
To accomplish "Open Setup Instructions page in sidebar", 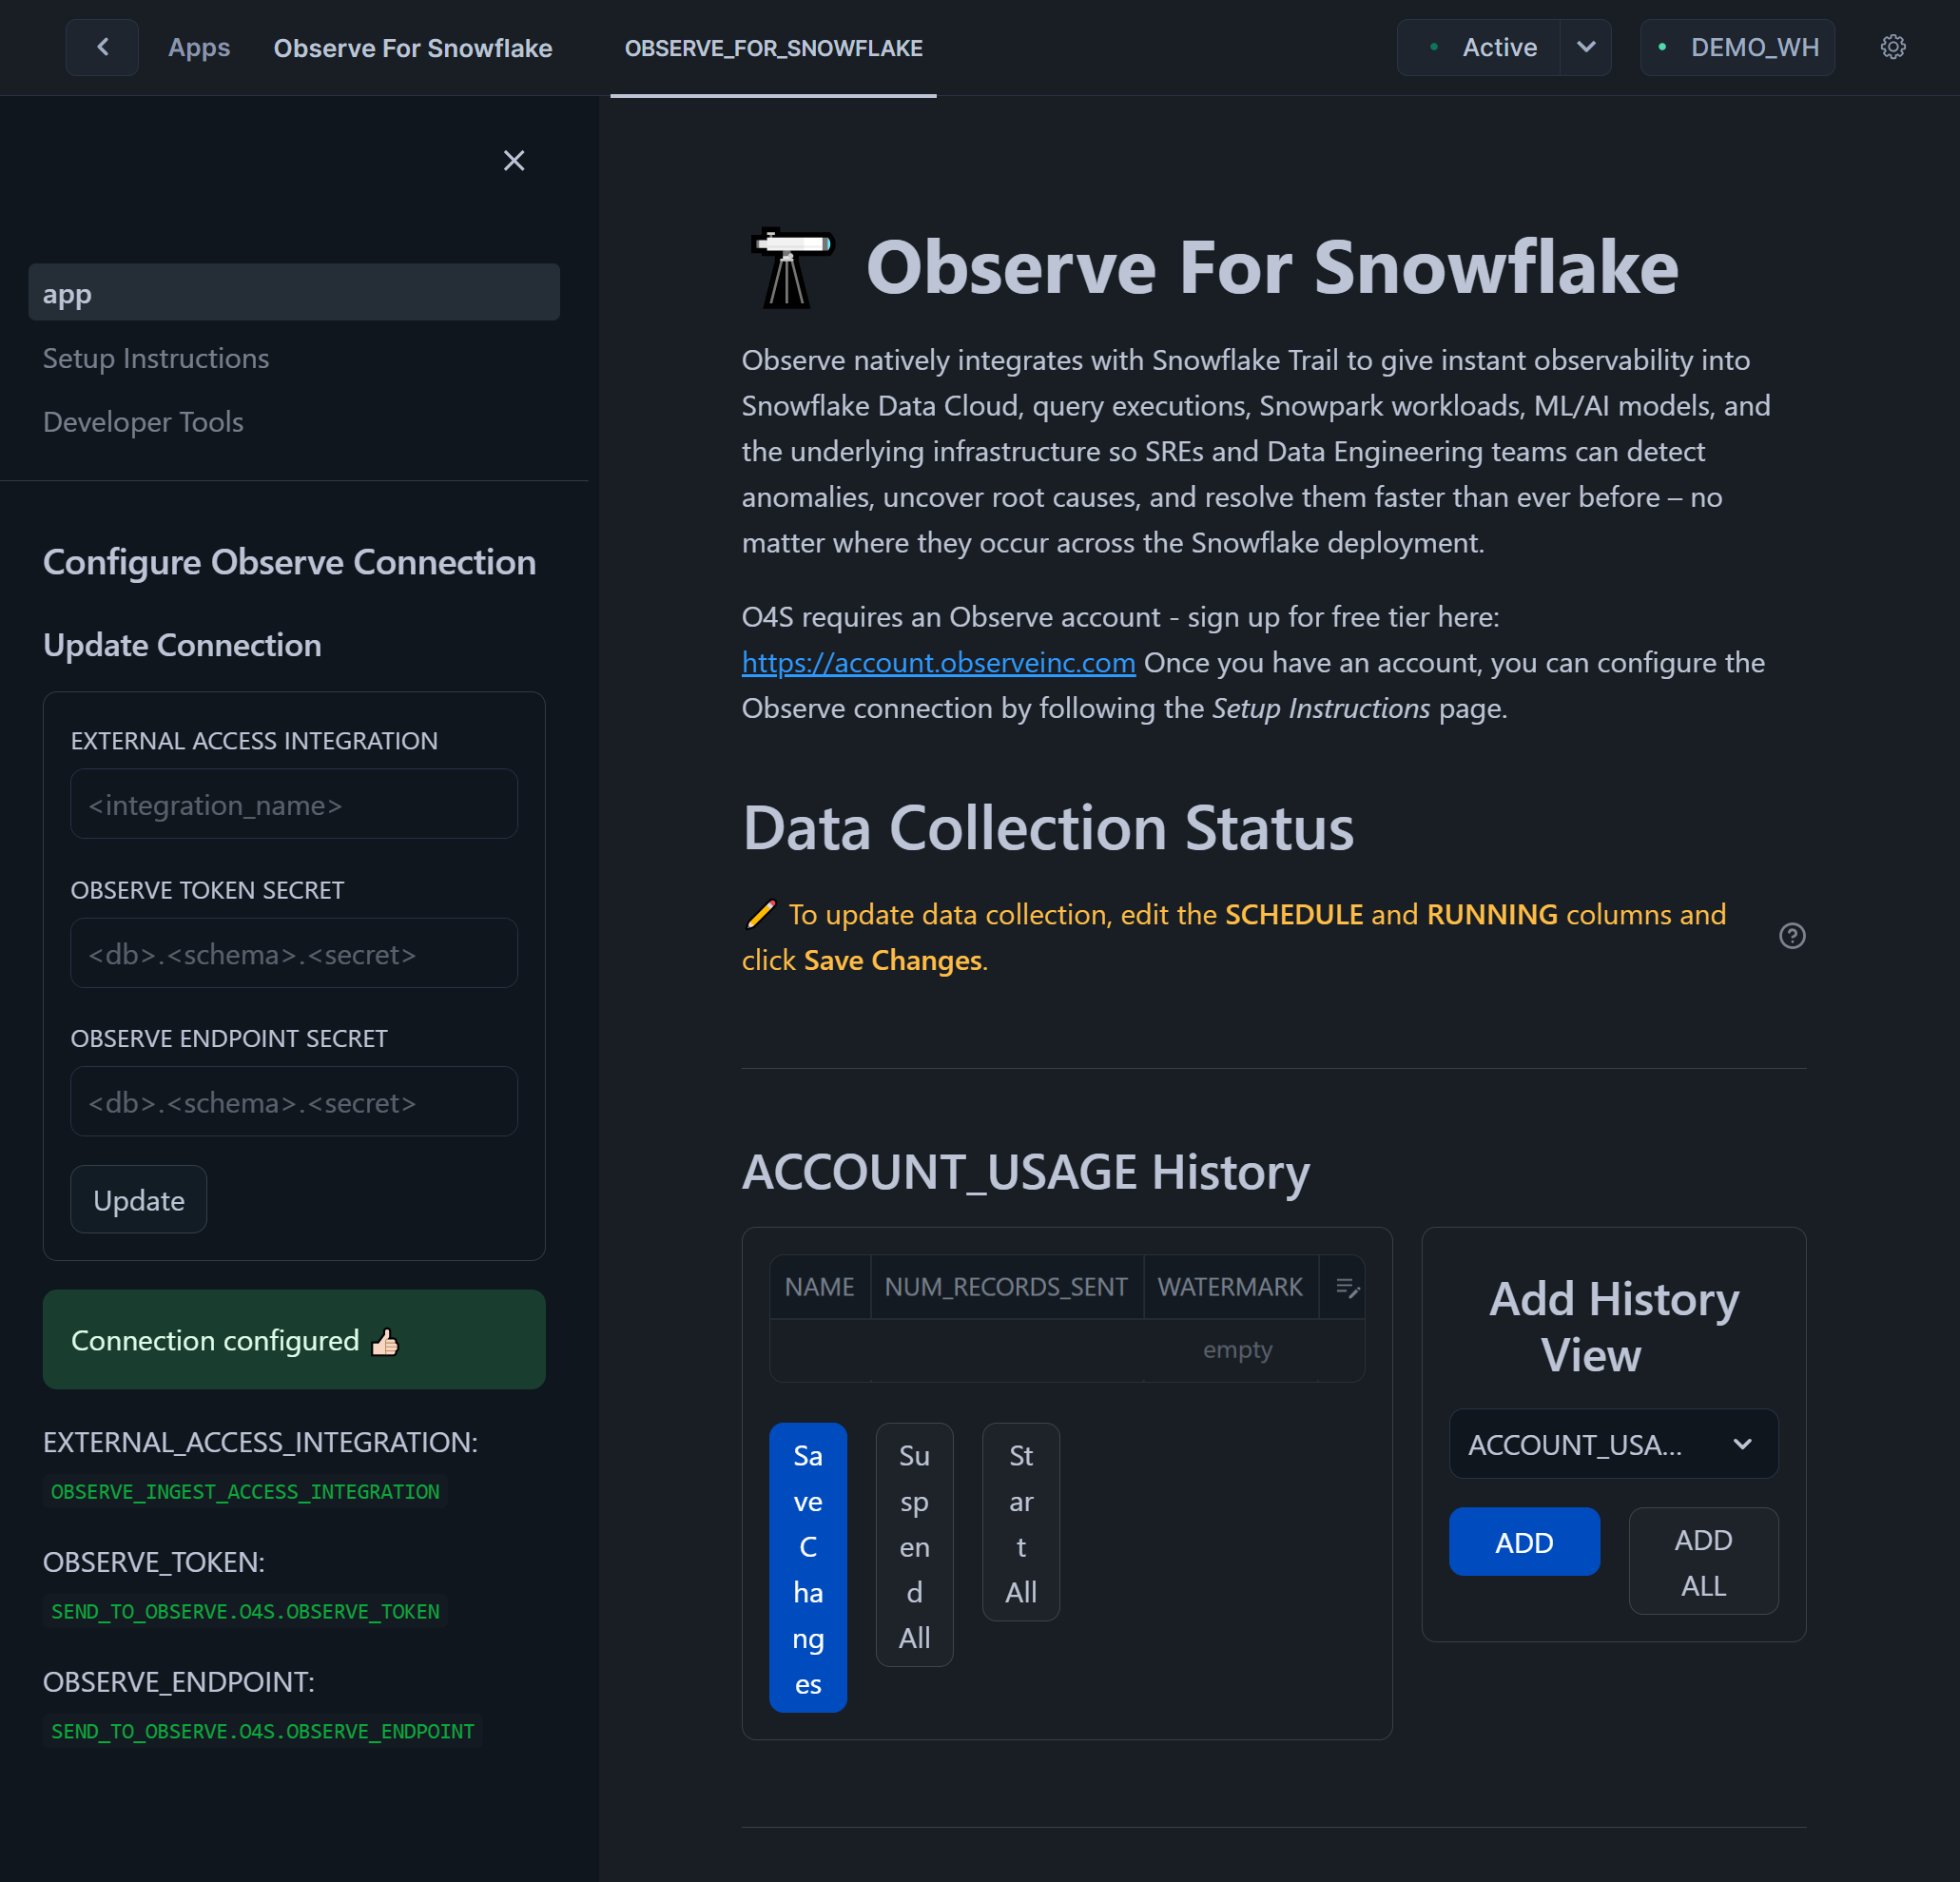I will tap(156, 358).
